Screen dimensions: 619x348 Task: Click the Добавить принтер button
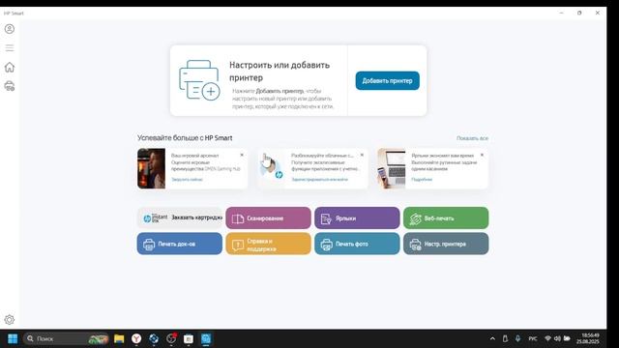[x=387, y=80]
